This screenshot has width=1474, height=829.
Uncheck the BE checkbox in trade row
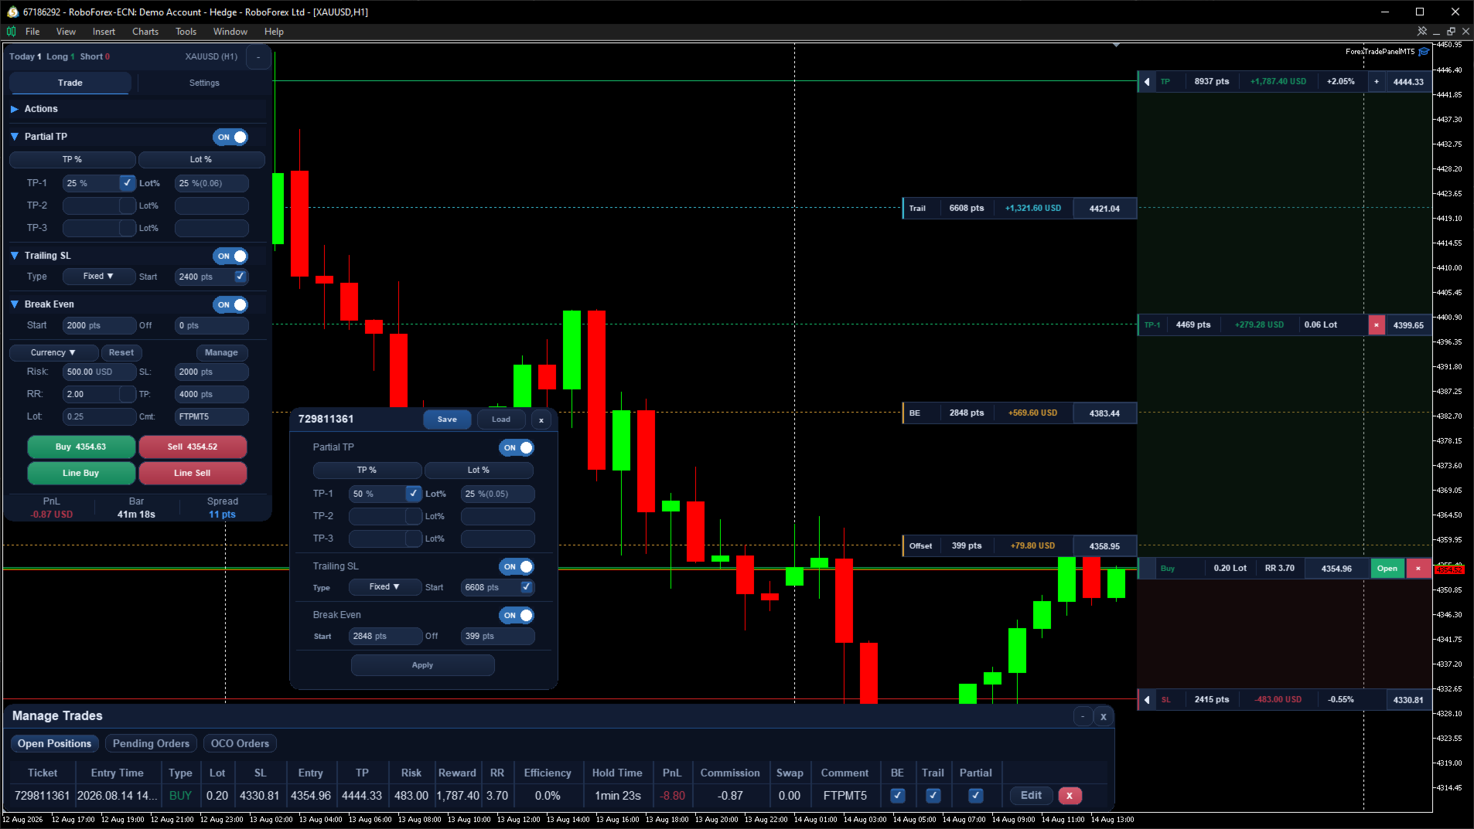898,796
